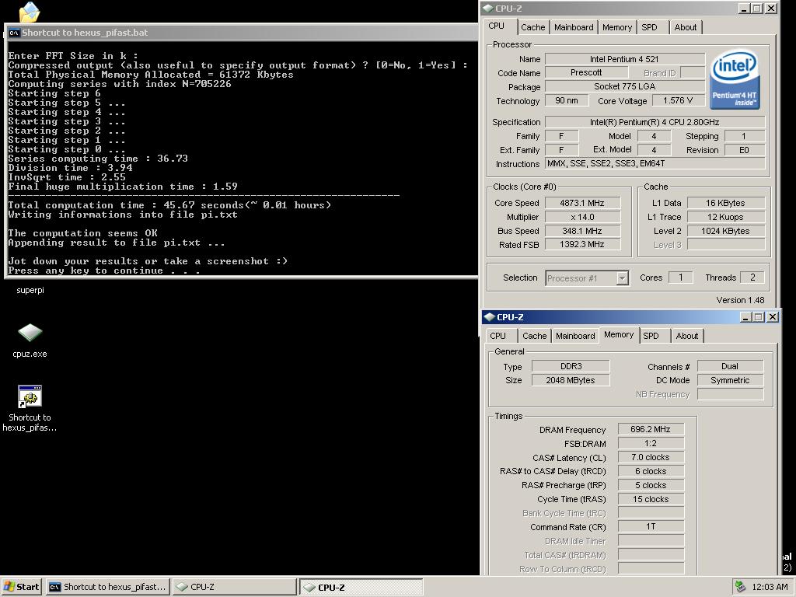Open Mainboard tab in upper CPU-Z window

(x=574, y=27)
